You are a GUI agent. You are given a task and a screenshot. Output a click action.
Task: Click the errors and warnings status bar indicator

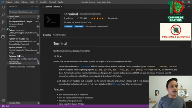(x=6, y=106)
